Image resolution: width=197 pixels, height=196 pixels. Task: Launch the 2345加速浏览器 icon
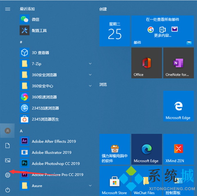click(x=25, y=108)
